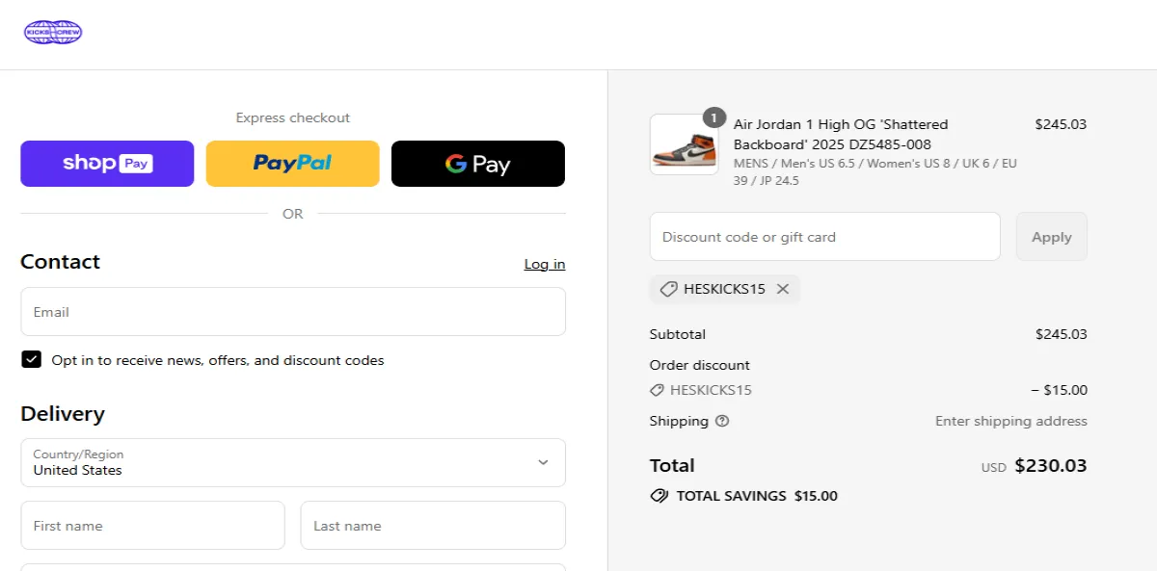Open the Country/Region dropdown
Viewport: 1157px width, 571px height.
coord(292,463)
